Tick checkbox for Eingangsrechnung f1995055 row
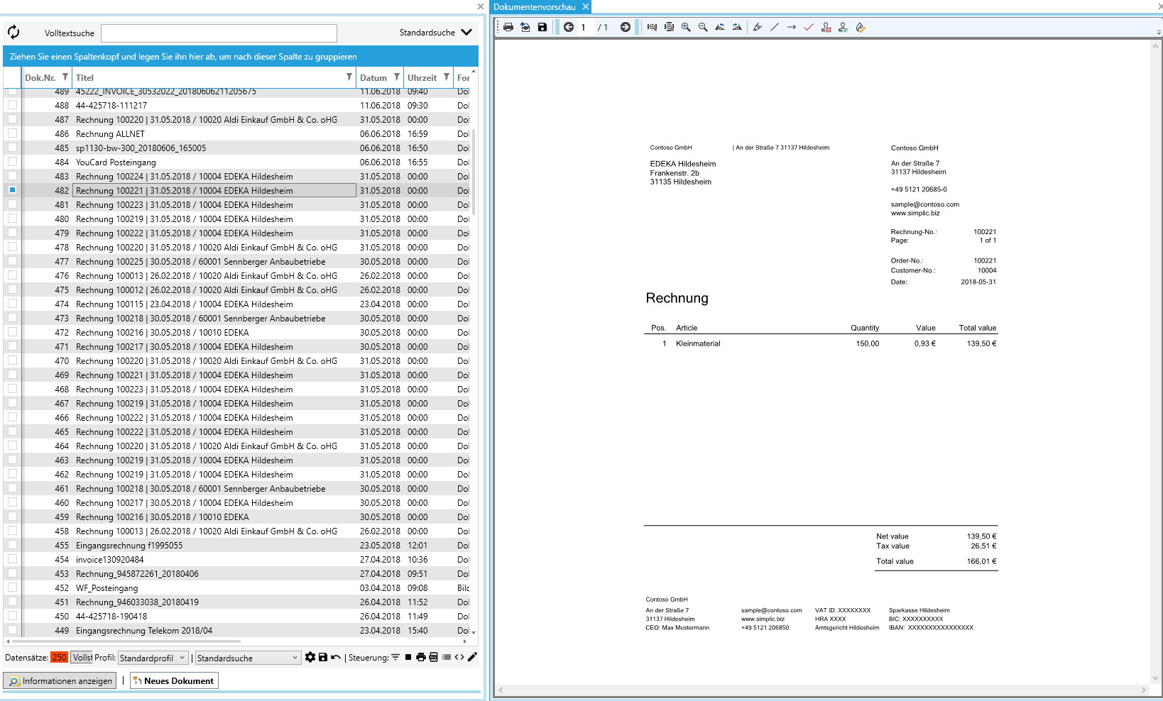 click(12, 544)
